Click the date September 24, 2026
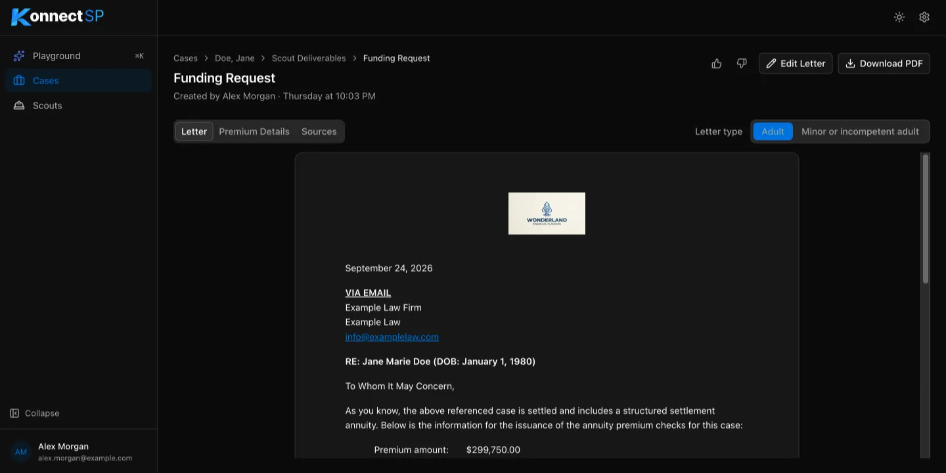Viewport: 946px width, 473px height. click(389, 268)
